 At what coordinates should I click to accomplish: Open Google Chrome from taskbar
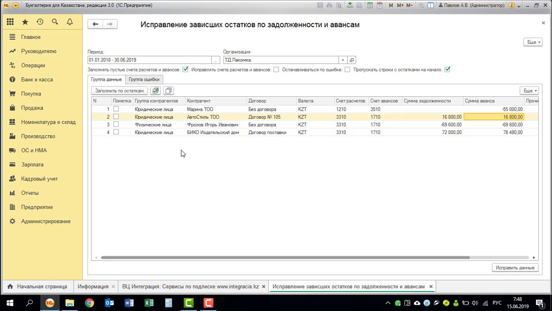point(89,303)
